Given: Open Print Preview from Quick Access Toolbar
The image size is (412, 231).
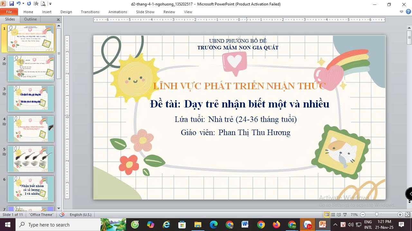Looking at the screenshot, I should tap(43, 4).
